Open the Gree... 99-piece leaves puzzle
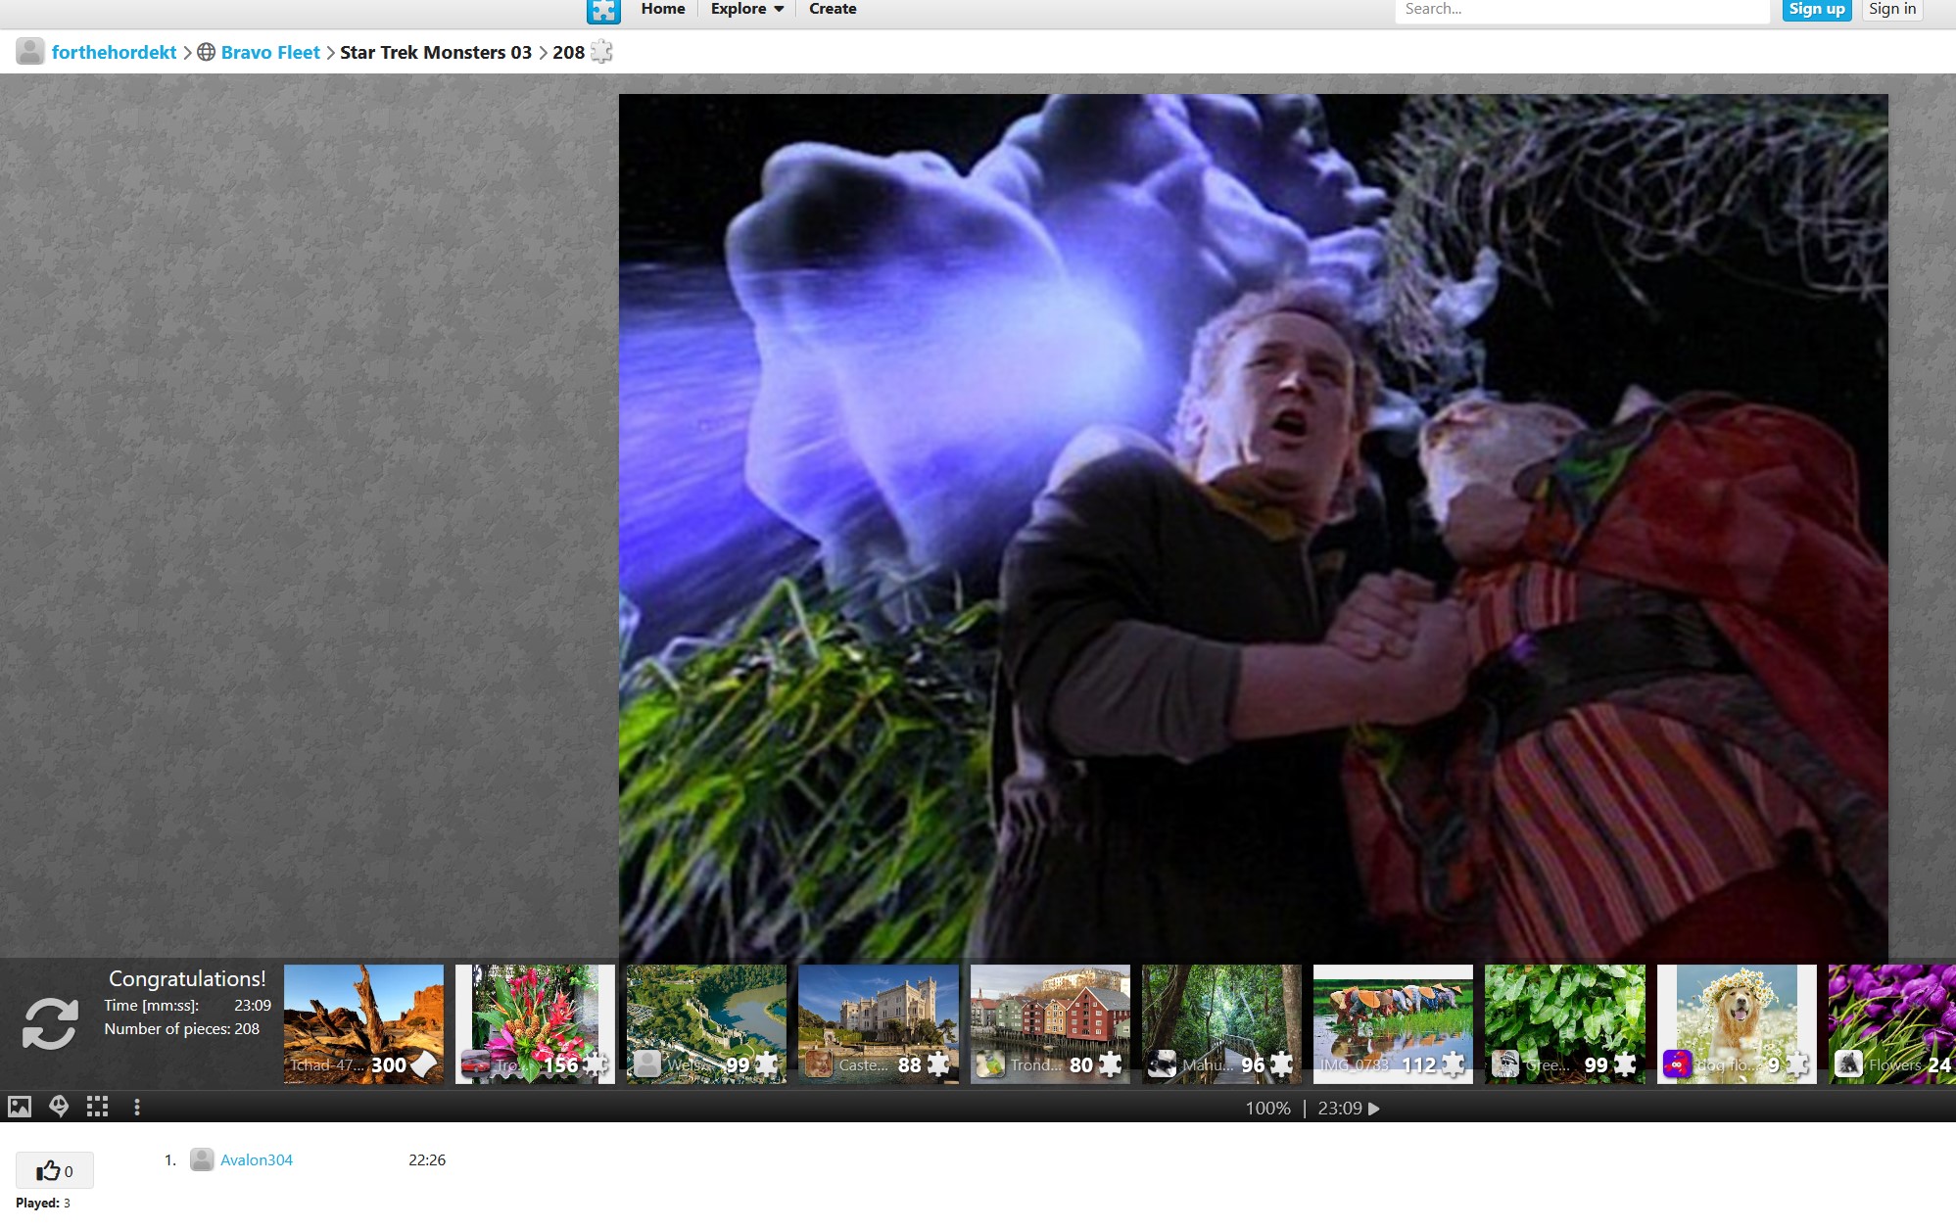This screenshot has height=1229, width=1956. [x=1565, y=1023]
